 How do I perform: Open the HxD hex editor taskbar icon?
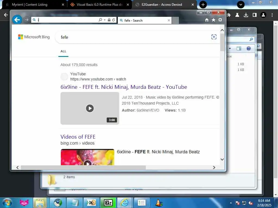coord(91,203)
